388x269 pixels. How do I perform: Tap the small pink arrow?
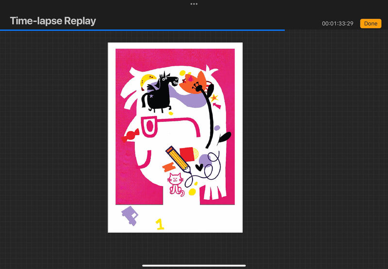(x=216, y=105)
